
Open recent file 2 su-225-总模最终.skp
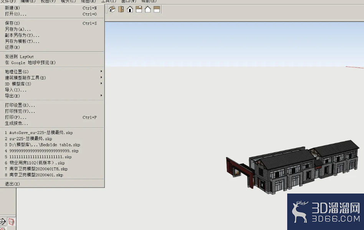click(52, 139)
